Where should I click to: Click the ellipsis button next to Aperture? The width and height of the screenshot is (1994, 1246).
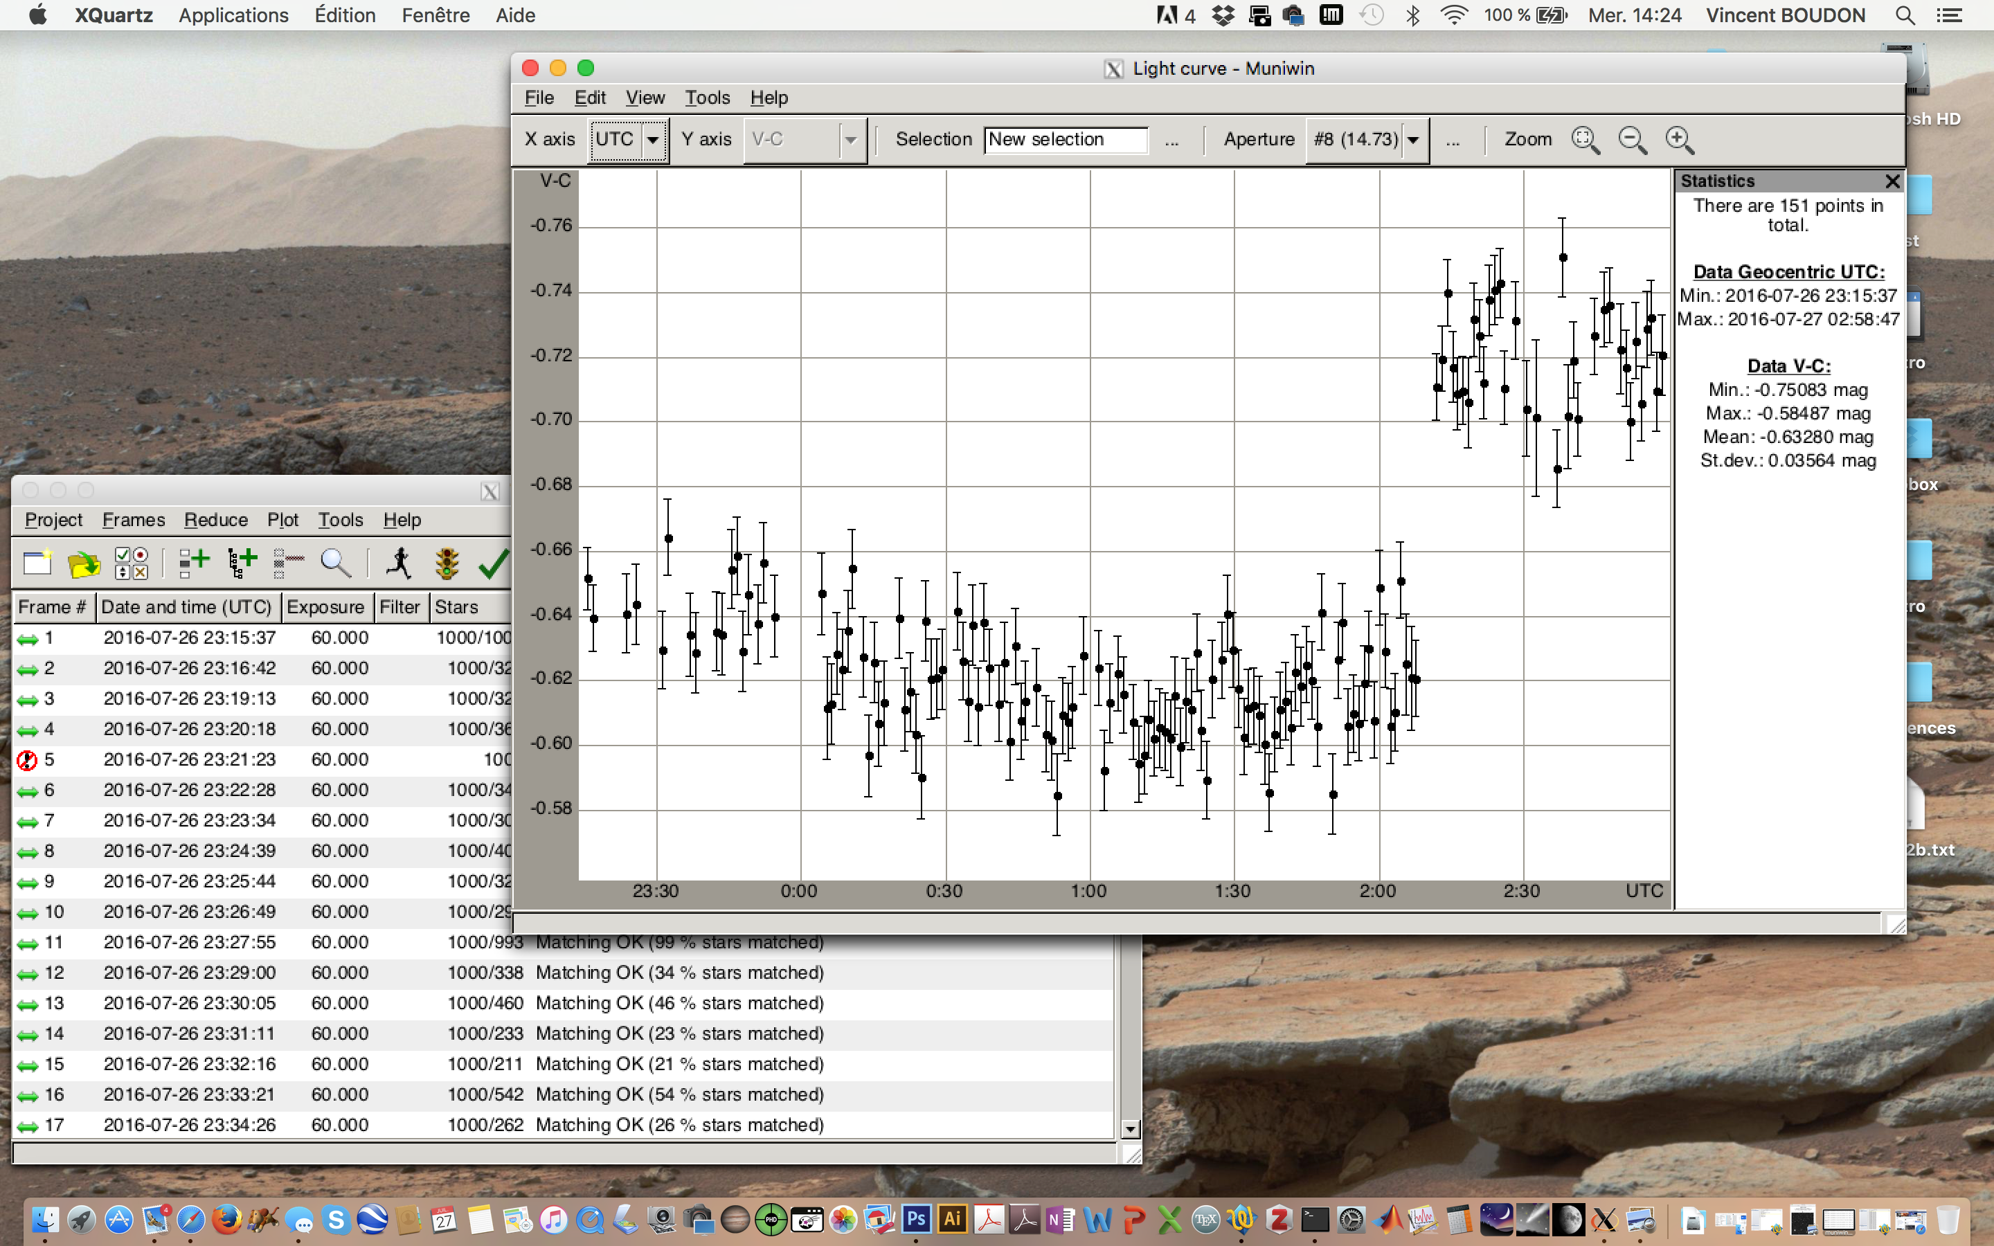click(x=1452, y=139)
